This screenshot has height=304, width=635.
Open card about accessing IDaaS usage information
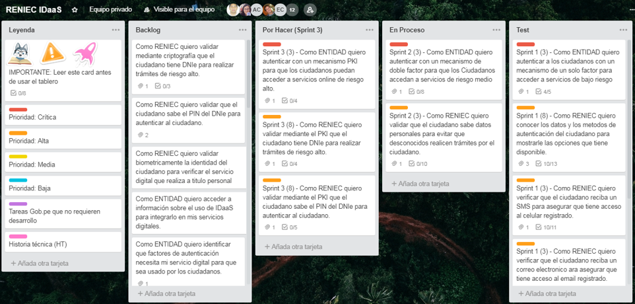[188, 213]
